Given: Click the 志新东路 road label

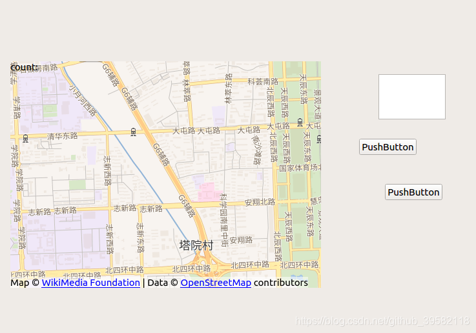Looking at the screenshot, I should pos(140,238).
